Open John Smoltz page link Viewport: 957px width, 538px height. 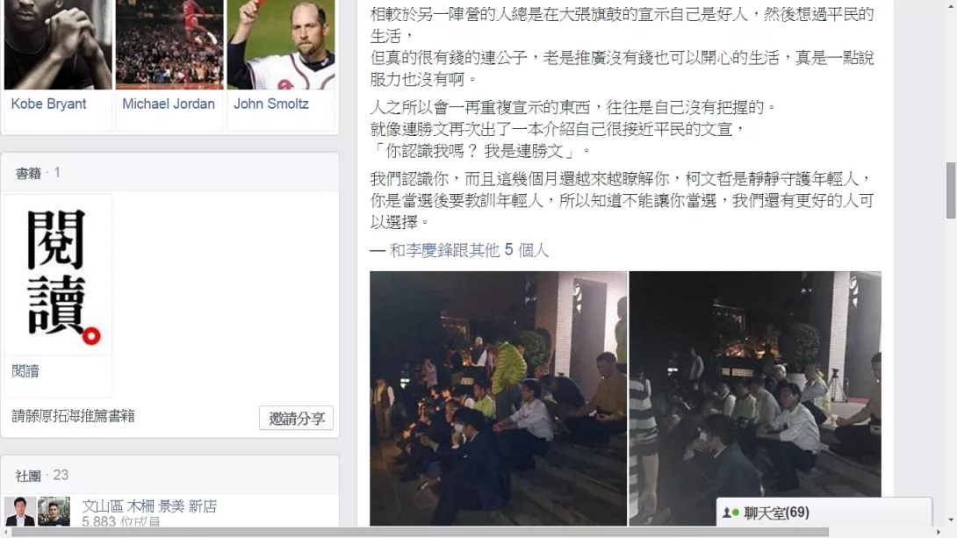tap(271, 104)
